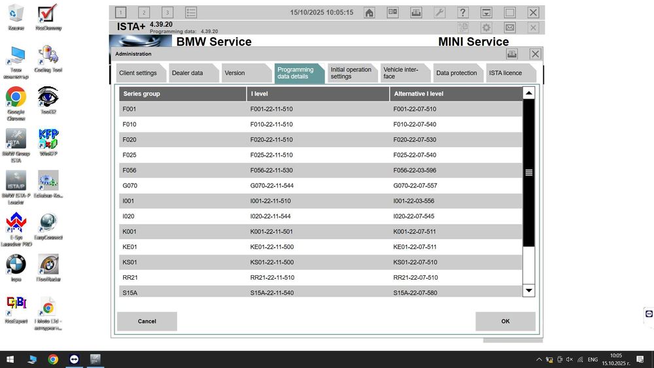Image resolution: width=654 pixels, height=368 pixels.
Task: Click the ENG language indicator
Action: coord(593,360)
